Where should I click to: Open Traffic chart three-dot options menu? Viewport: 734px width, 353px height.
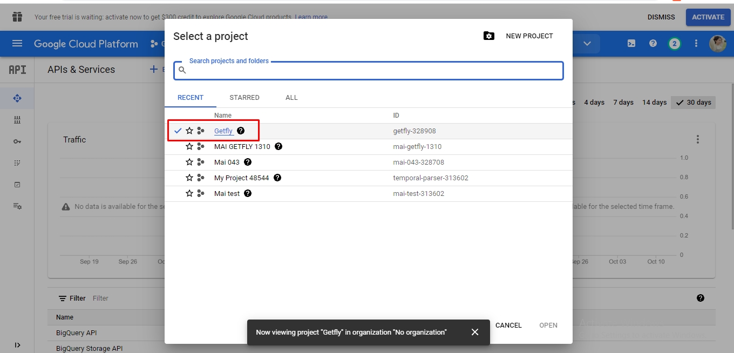(x=697, y=139)
